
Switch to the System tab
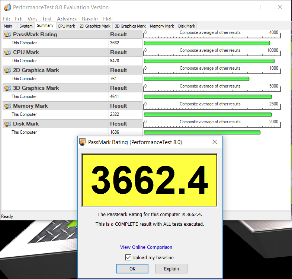point(26,26)
